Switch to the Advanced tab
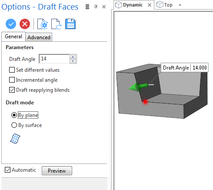The image size is (213, 190). coord(39,37)
